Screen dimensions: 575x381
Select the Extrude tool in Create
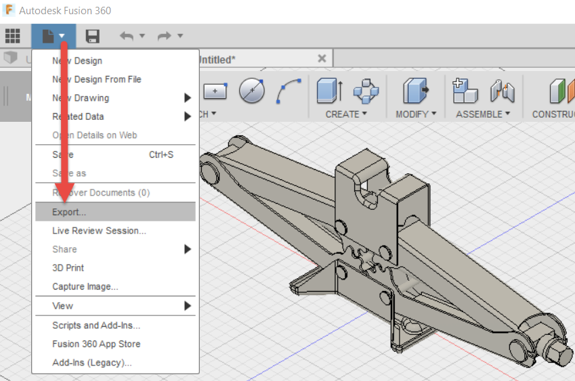(330, 90)
